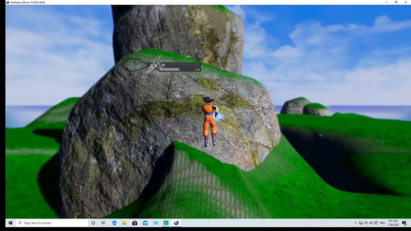Launch Microsoft Edge from the taskbar
Viewport: 411px width, 231px height.
click(x=114, y=223)
